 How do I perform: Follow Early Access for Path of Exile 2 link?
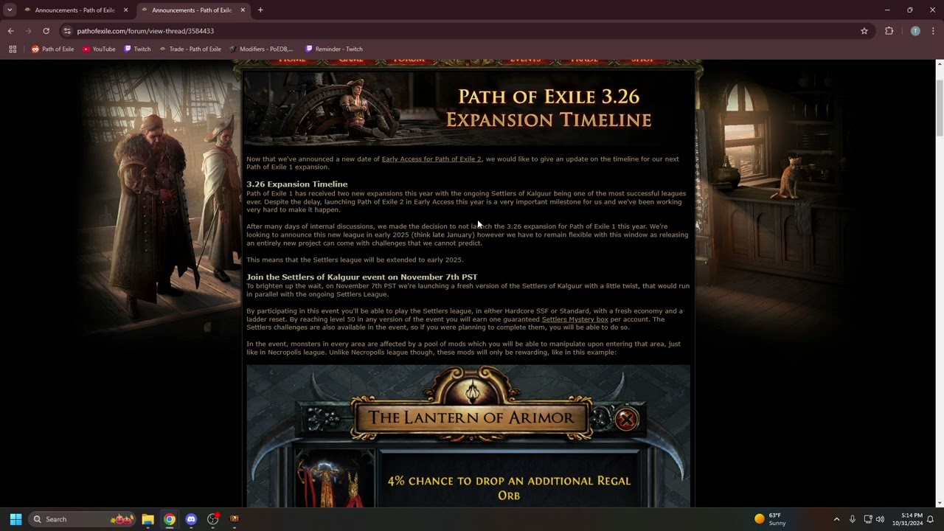tap(431, 159)
